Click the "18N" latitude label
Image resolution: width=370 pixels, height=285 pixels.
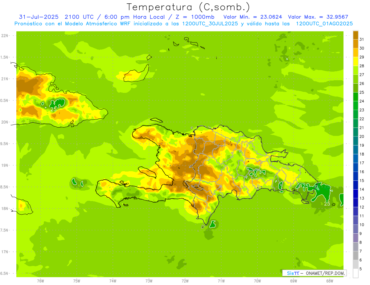(4, 209)
